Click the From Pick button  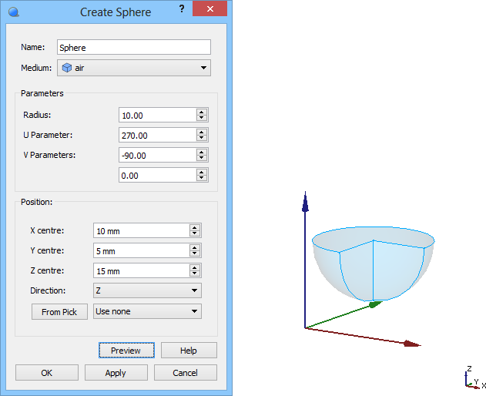59,312
